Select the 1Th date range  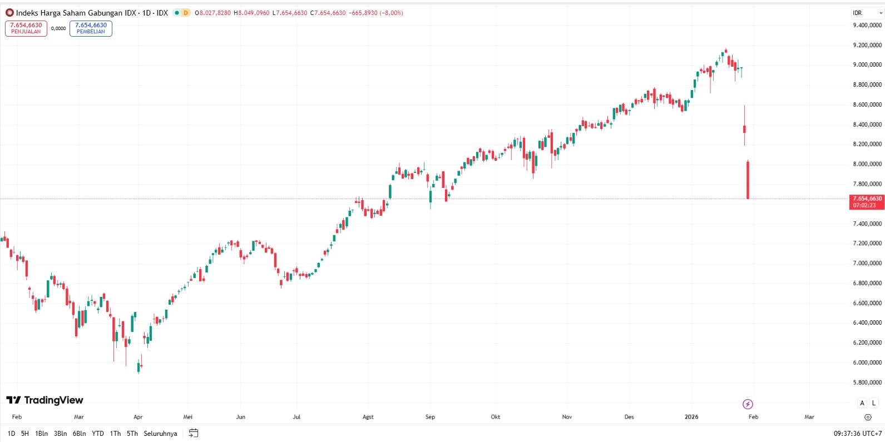115,434
